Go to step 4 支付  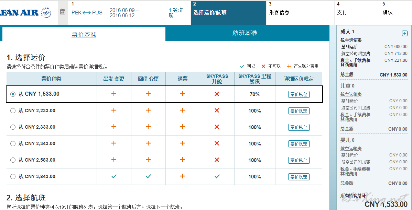[342, 12]
